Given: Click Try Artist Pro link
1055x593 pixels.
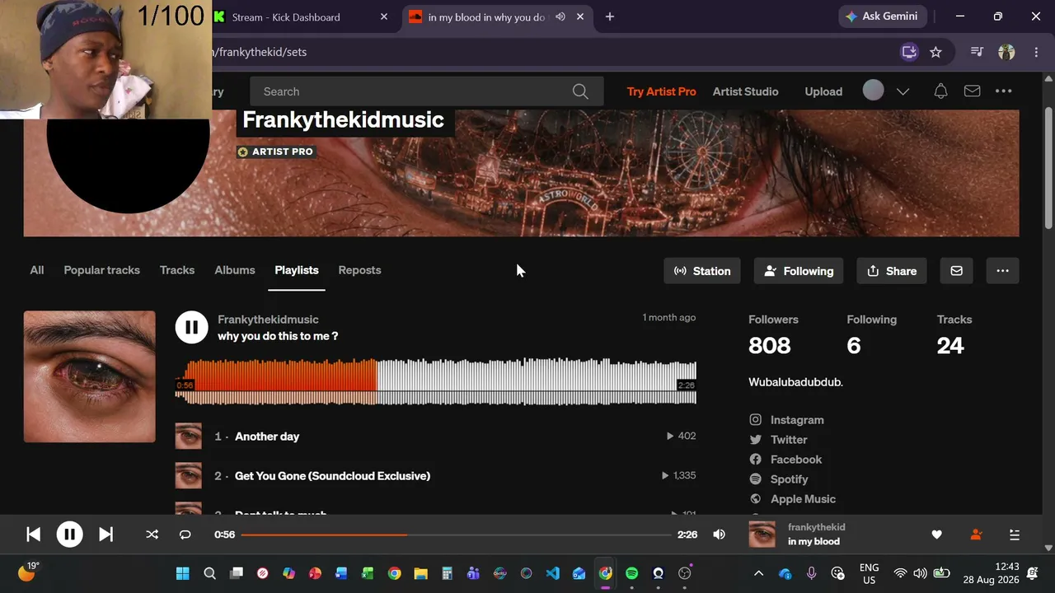Looking at the screenshot, I should click(661, 91).
